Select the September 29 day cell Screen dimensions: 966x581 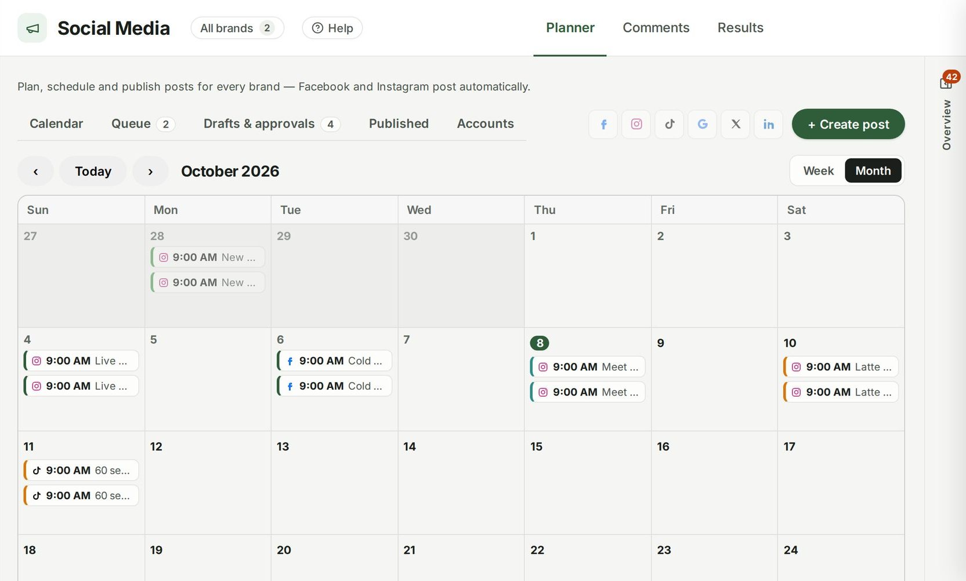[x=334, y=276]
